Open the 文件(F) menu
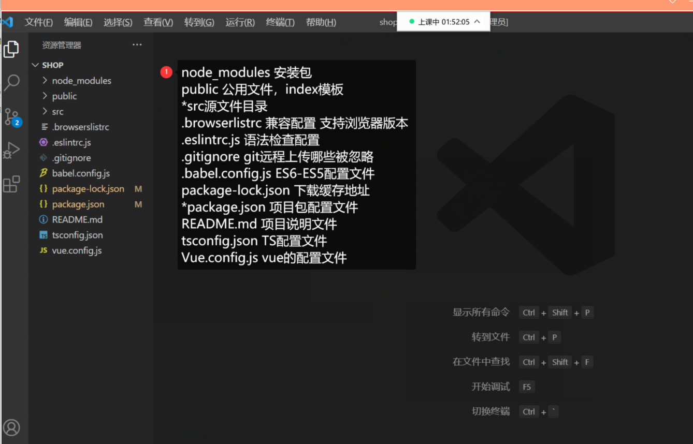The image size is (693, 444). click(39, 22)
